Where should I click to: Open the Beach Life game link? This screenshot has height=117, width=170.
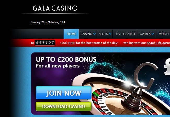pyautogui.click(x=154, y=43)
